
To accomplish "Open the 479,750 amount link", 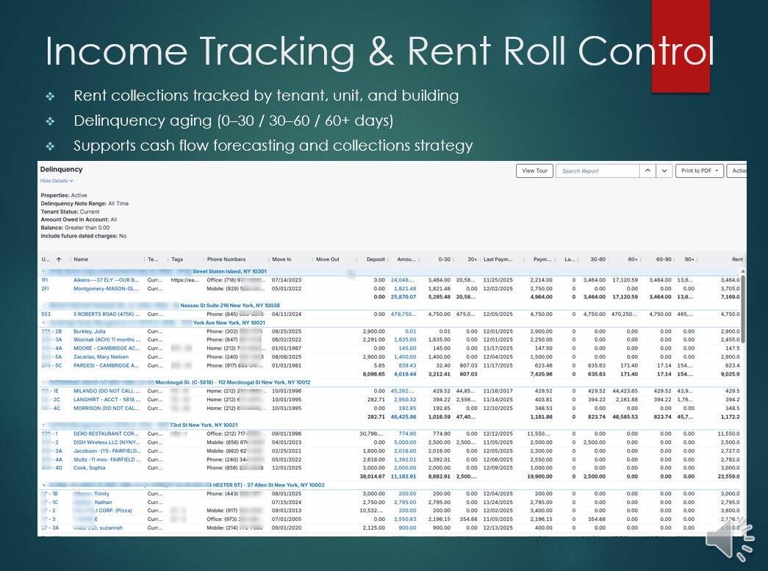I will click(x=403, y=314).
